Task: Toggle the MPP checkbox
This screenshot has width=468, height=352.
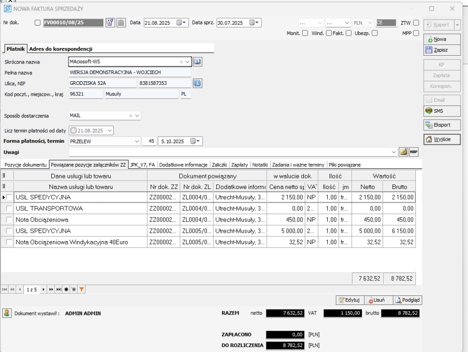Action: (x=416, y=33)
